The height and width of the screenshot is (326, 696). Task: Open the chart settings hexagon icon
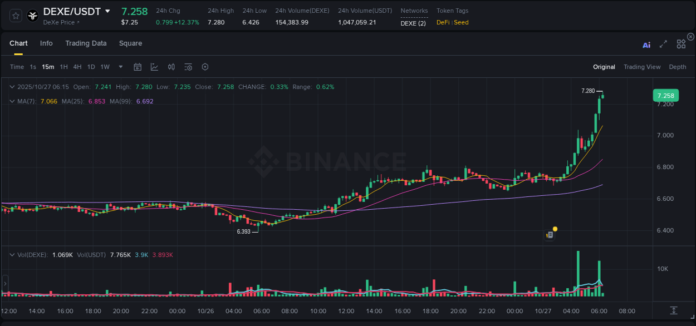205,67
